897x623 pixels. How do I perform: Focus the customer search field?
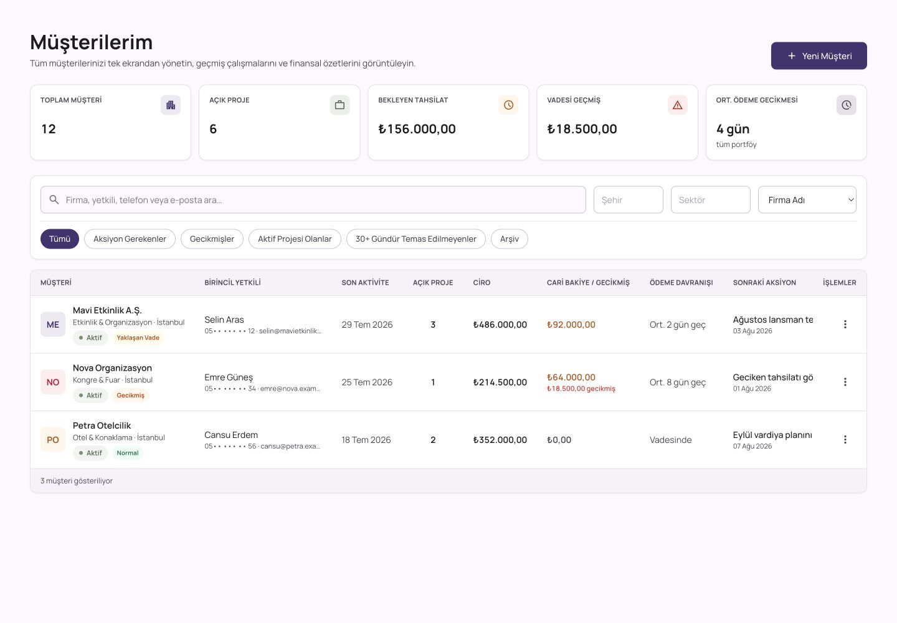[x=313, y=200]
